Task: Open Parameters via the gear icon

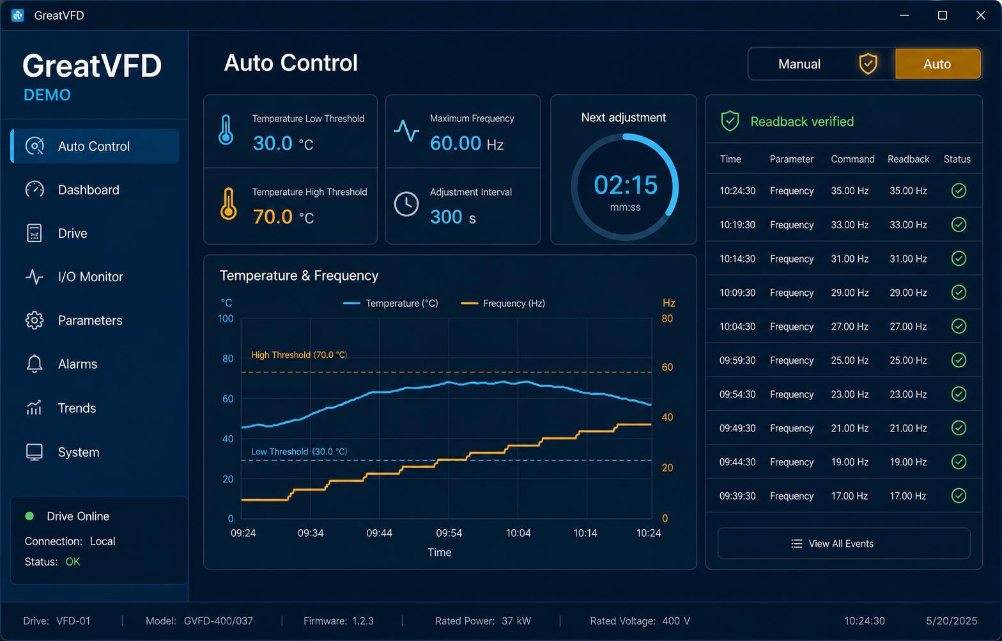Action: pos(35,320)
